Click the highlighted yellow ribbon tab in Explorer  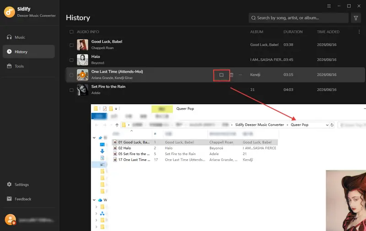click(x=162, y=109)
